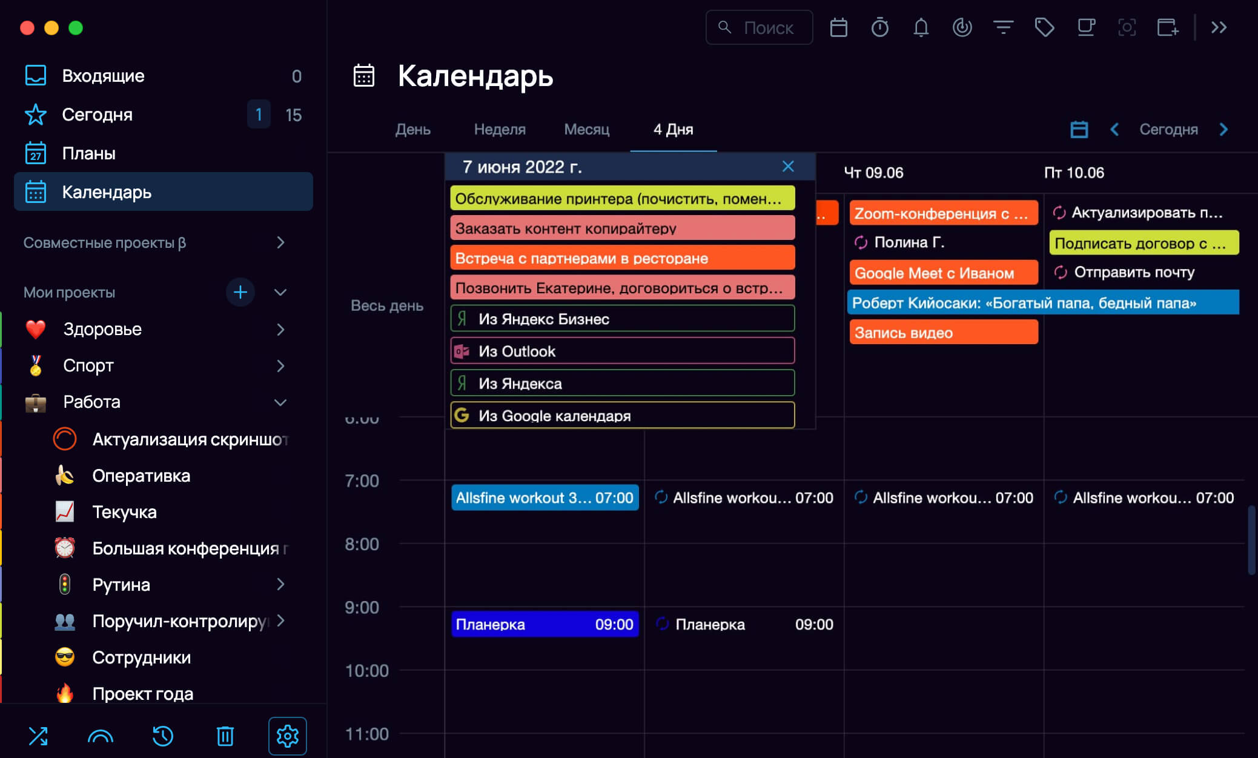This screenshot has width=1258, height=758.
Task: Toggle circle of Allsfine workout under Чт 09.06
Action: pos(861,497)
